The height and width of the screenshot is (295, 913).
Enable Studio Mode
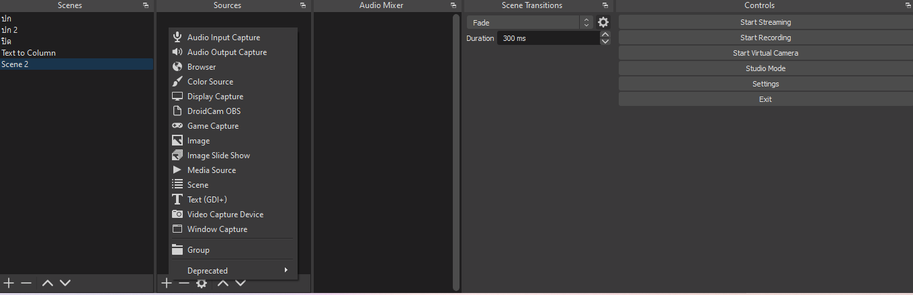coord(765,68)
